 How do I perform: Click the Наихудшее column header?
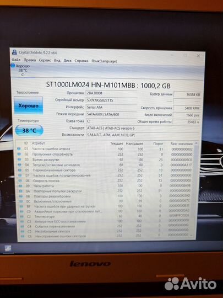134,143
